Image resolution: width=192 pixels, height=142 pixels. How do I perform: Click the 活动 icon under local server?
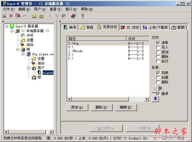[23, 45]
